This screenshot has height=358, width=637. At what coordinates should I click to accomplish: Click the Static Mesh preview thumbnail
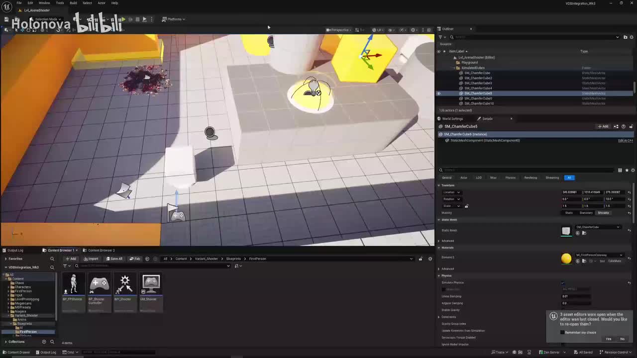[x=566, y=231]
